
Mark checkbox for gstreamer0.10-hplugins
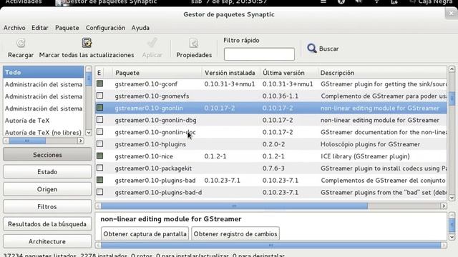(x=100, y=143)
